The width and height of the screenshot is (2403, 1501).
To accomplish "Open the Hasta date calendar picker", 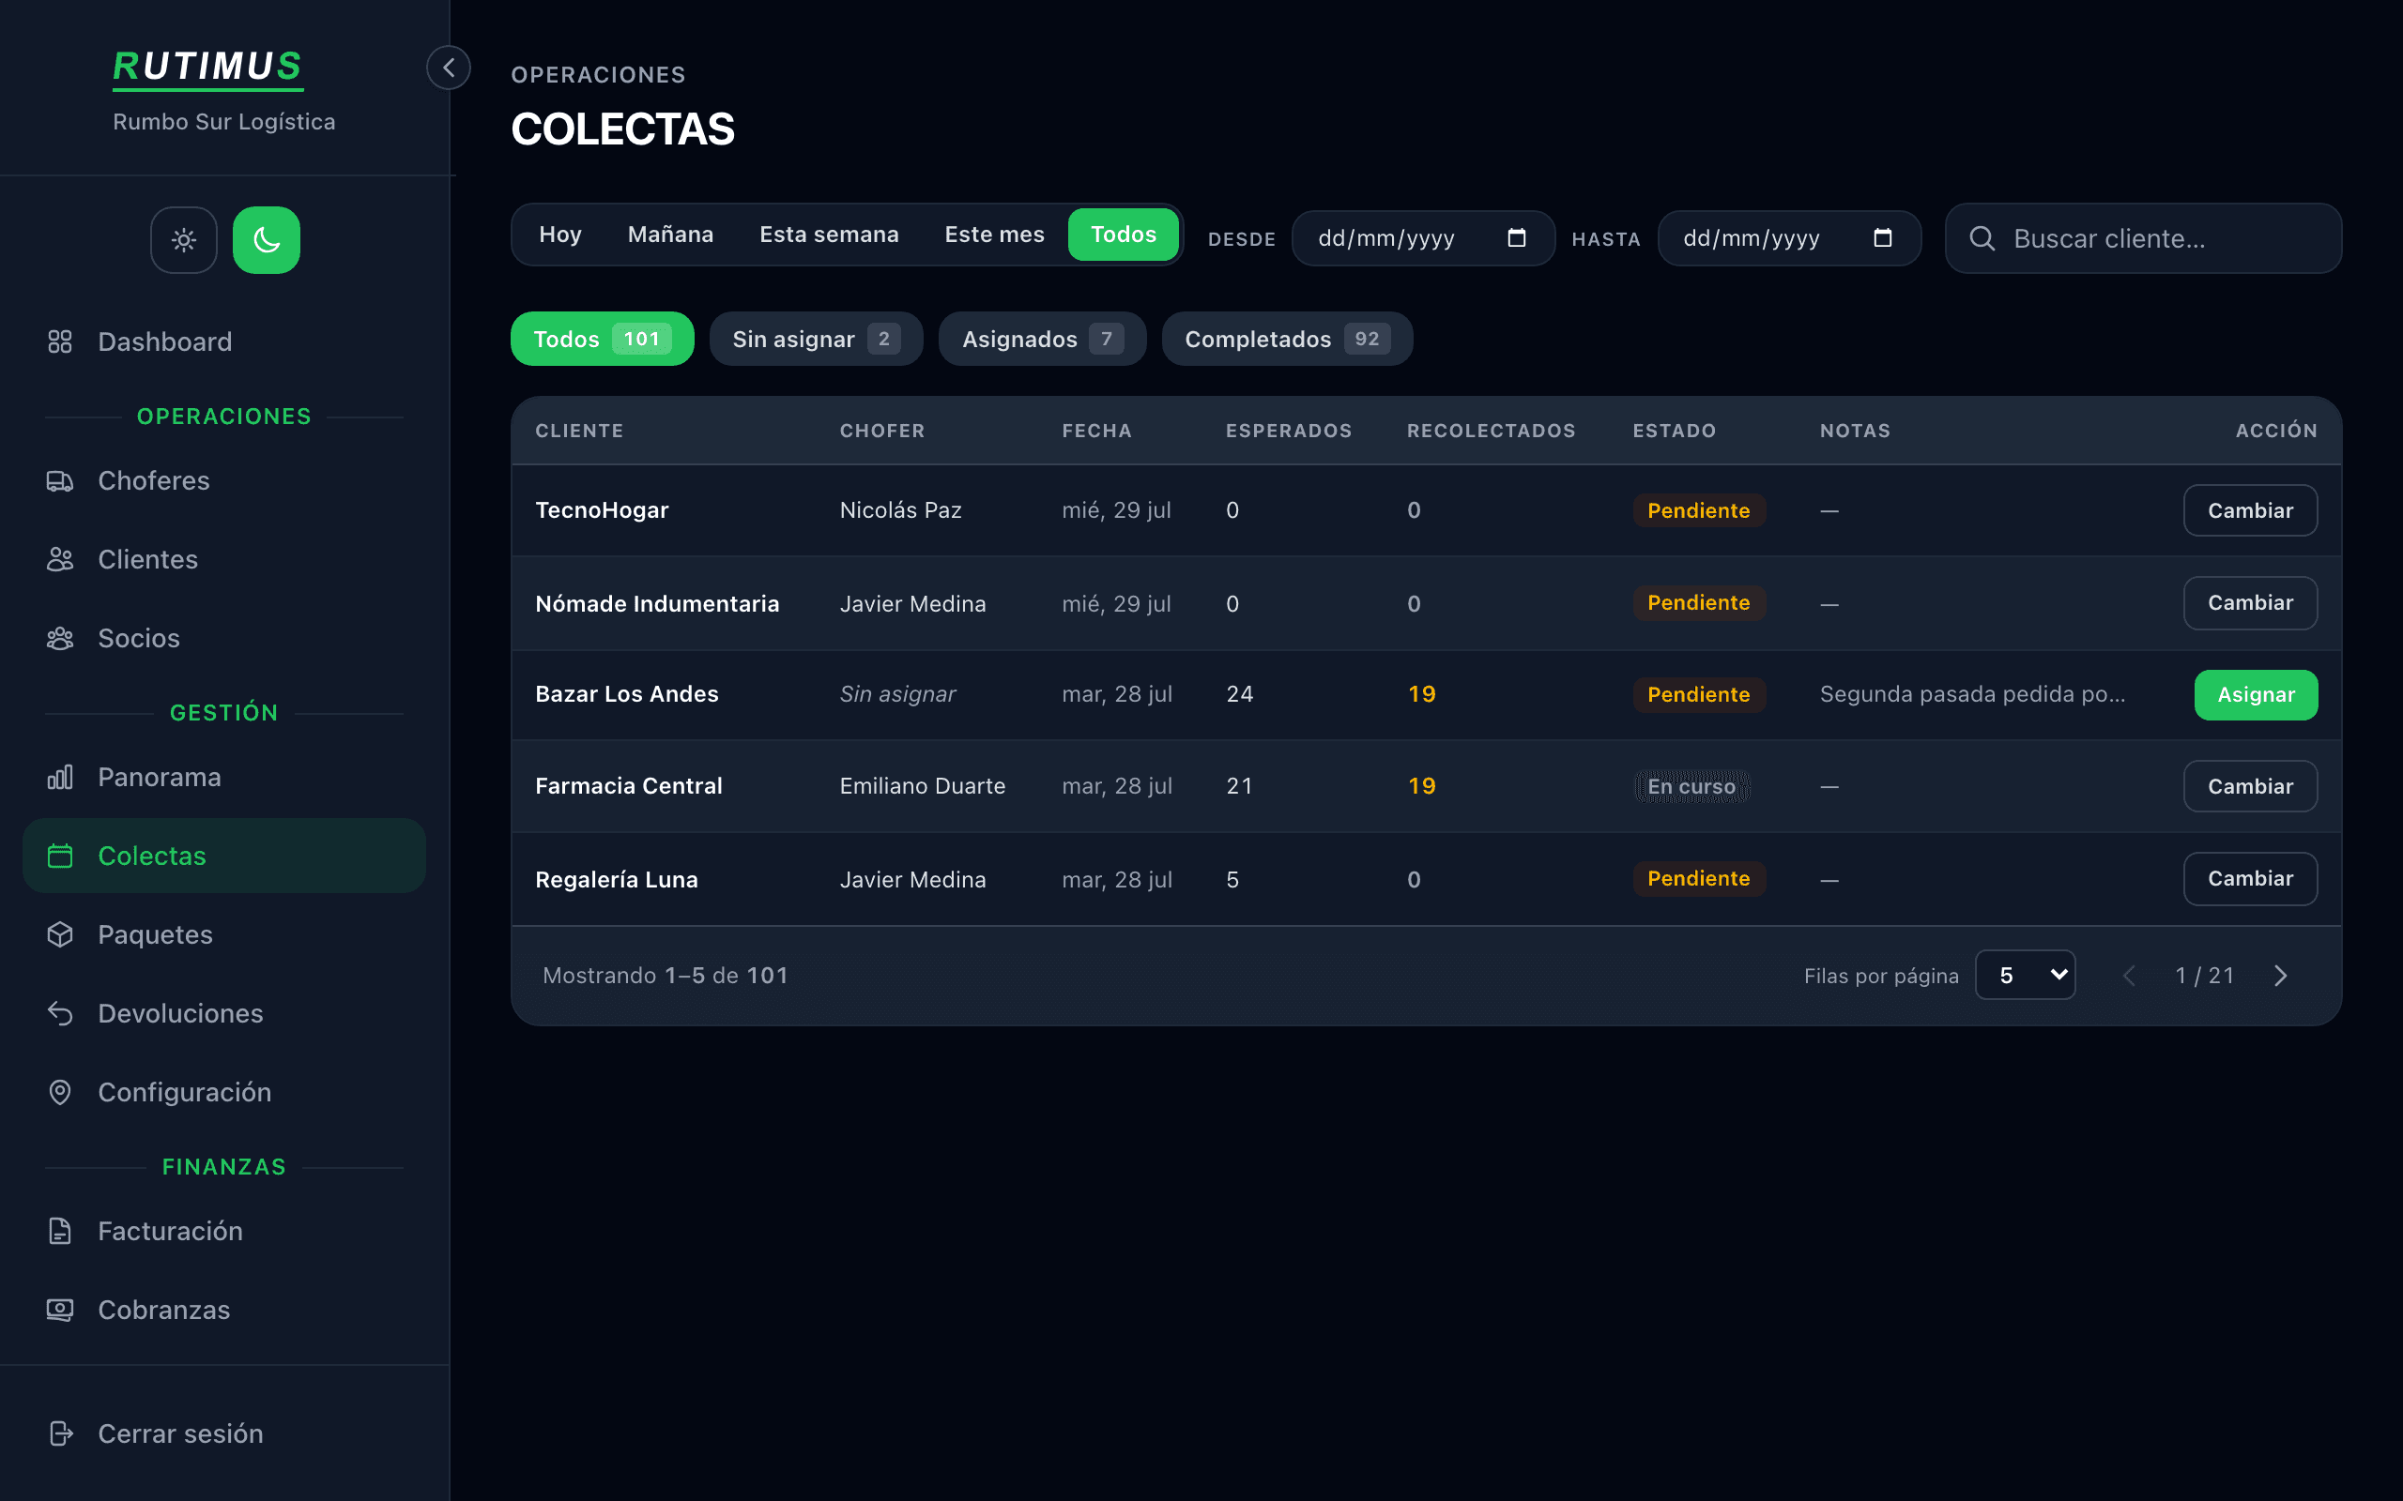I will pos(1883,237).
